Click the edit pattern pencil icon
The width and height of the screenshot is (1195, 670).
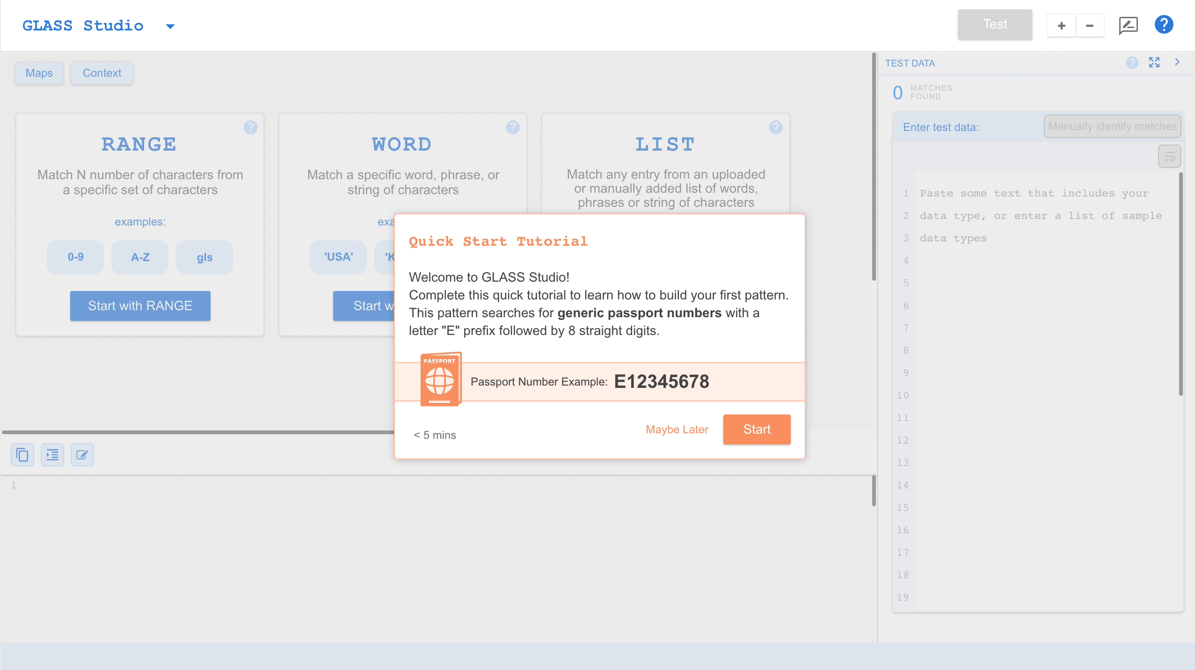pyautogui.click(x=82, y=455)
